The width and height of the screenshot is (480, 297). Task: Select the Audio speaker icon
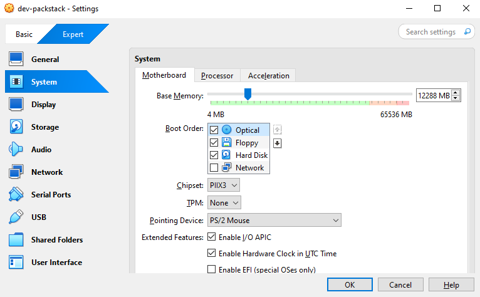[16, 150]
